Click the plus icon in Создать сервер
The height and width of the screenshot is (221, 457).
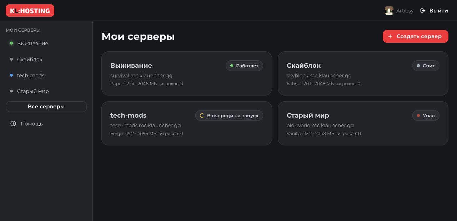click(390, 36)
